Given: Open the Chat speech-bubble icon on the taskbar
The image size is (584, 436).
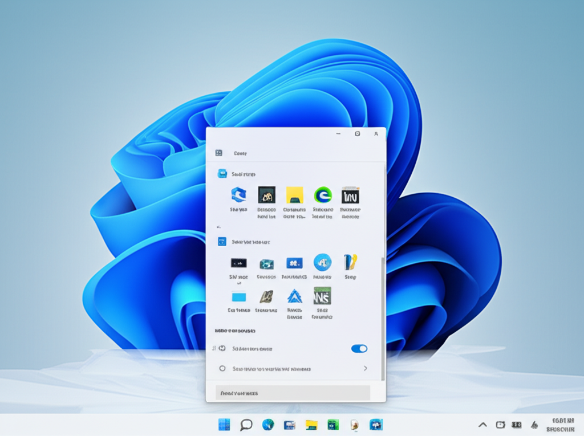Looking at the screenshot, I should (246, 425).
